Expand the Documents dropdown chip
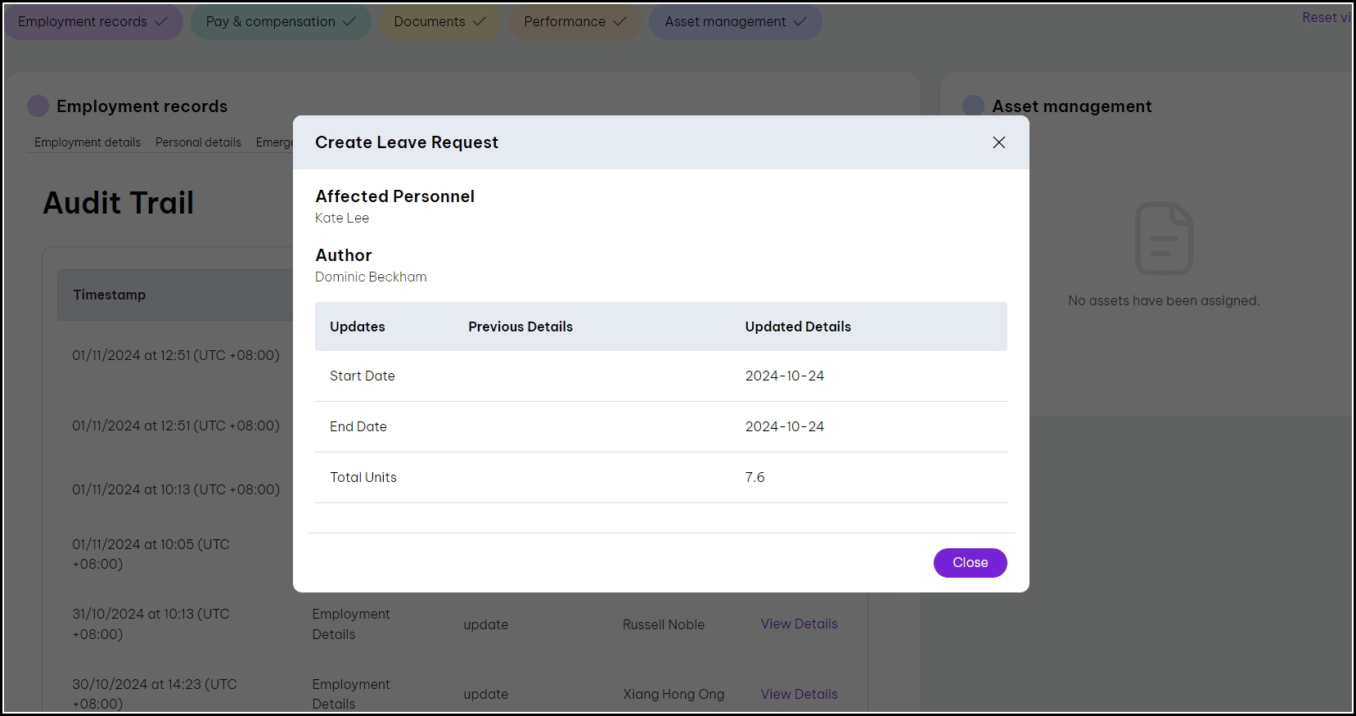Screen dimensions: 1356x716 (x=439, y=22)
